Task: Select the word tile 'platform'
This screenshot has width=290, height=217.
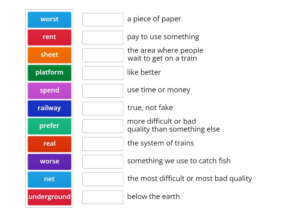Action: tap(49, 73)
